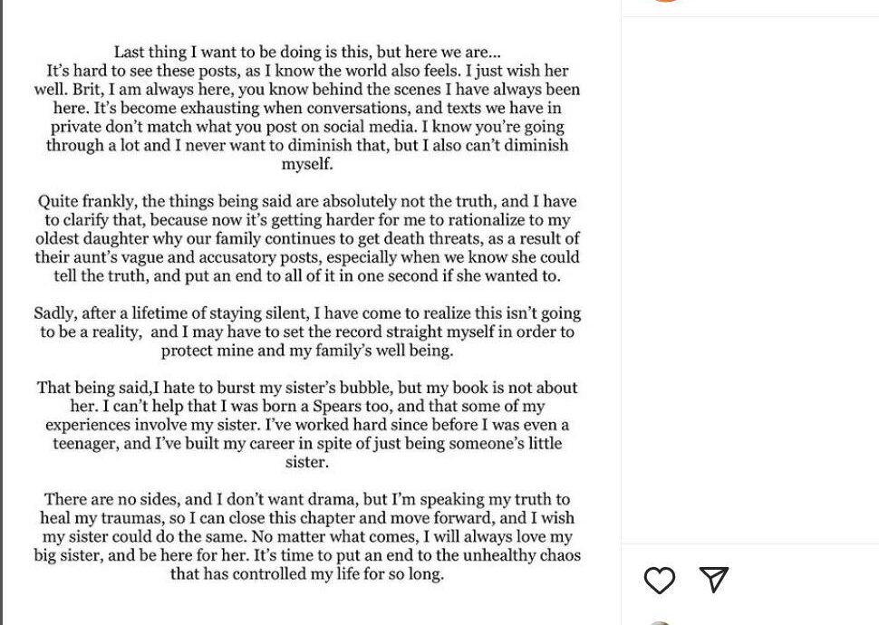This screenshot has height=625, width=879.
Task: Click the dark bar at the left window edge
Action: (1, 312)
